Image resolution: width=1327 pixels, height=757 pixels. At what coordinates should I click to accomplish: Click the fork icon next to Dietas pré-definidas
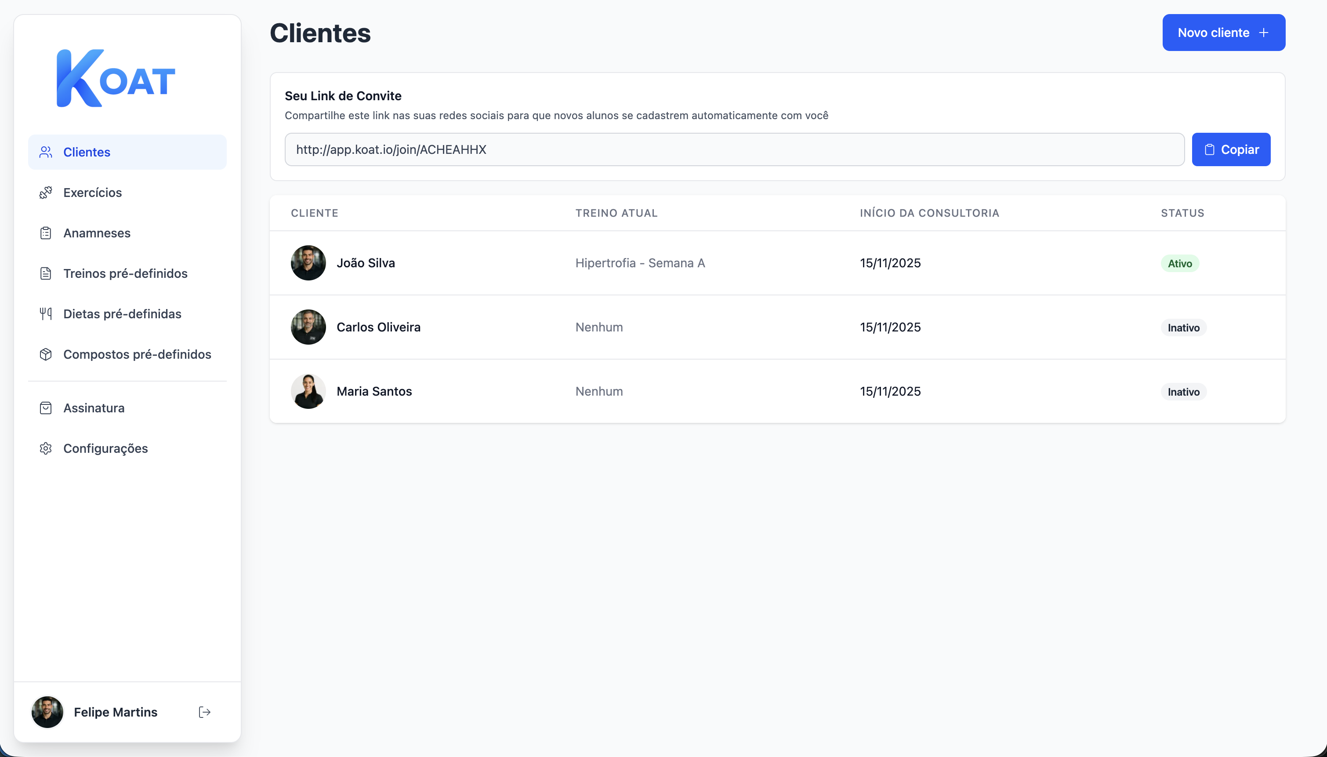coord(46,313)
